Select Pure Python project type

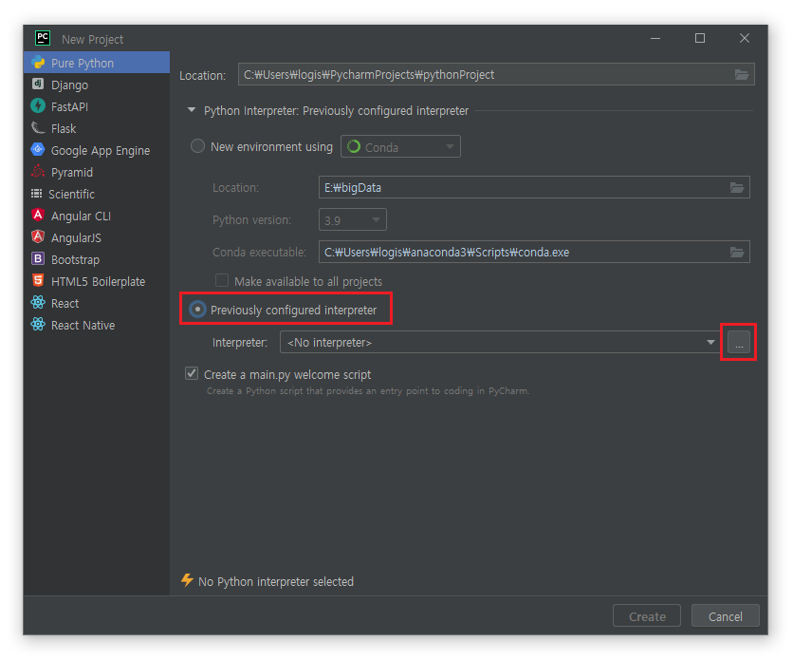click(97, 63)
